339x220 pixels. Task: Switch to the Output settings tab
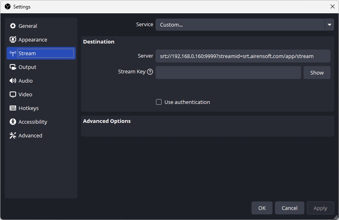point(27,67)
